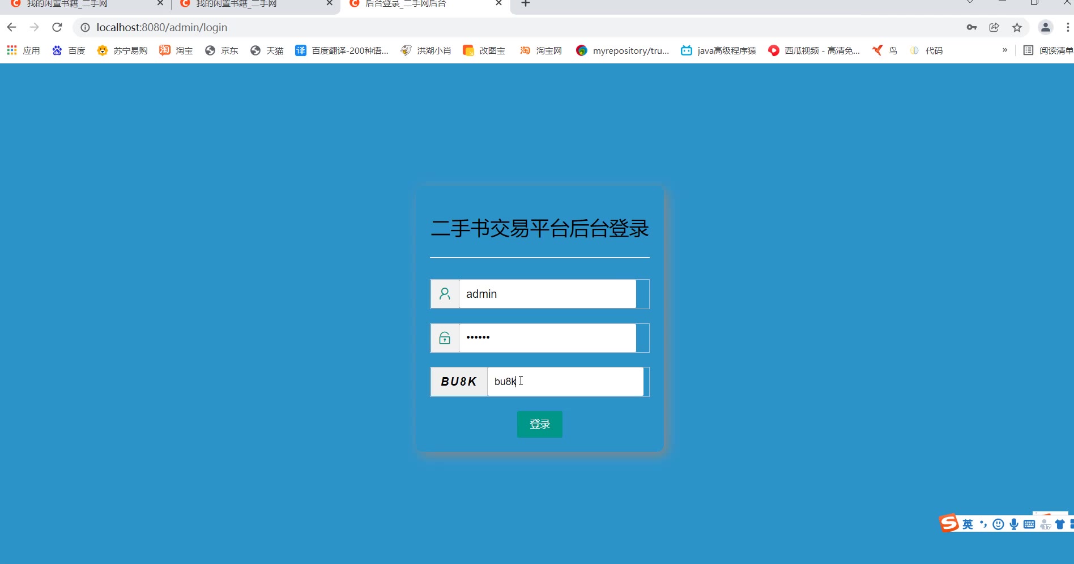
Task: Open the Chrome profile avatar
Action: click(x=1045, y=27)
